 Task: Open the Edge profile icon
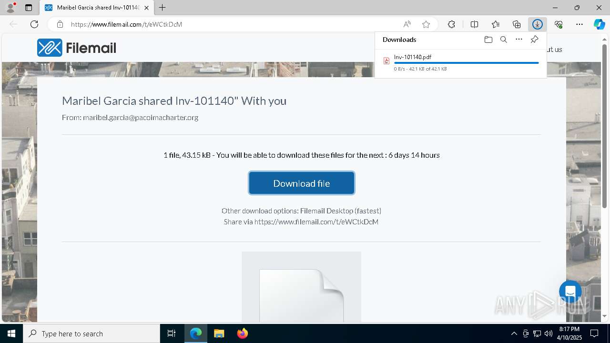click(10, 8)
